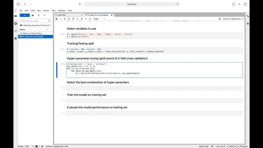This screenshot has height=148, width=263.
Task: Open the Run menu
Action: coord(39,11)
